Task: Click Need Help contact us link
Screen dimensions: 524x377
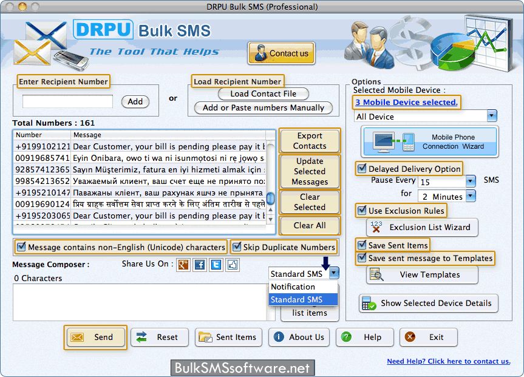Action: [x=449, y=361]
